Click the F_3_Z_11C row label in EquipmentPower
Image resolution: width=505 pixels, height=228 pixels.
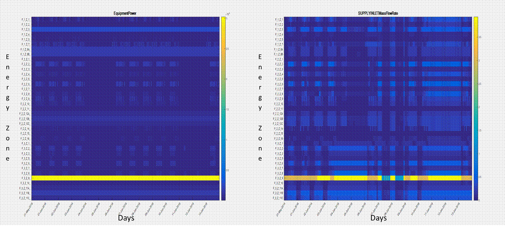coord(24,198)
